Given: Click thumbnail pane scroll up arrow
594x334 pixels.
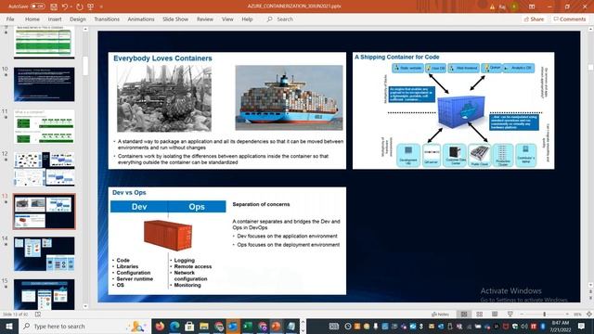Looking at the screenshot, I should [x=85, y=29].
